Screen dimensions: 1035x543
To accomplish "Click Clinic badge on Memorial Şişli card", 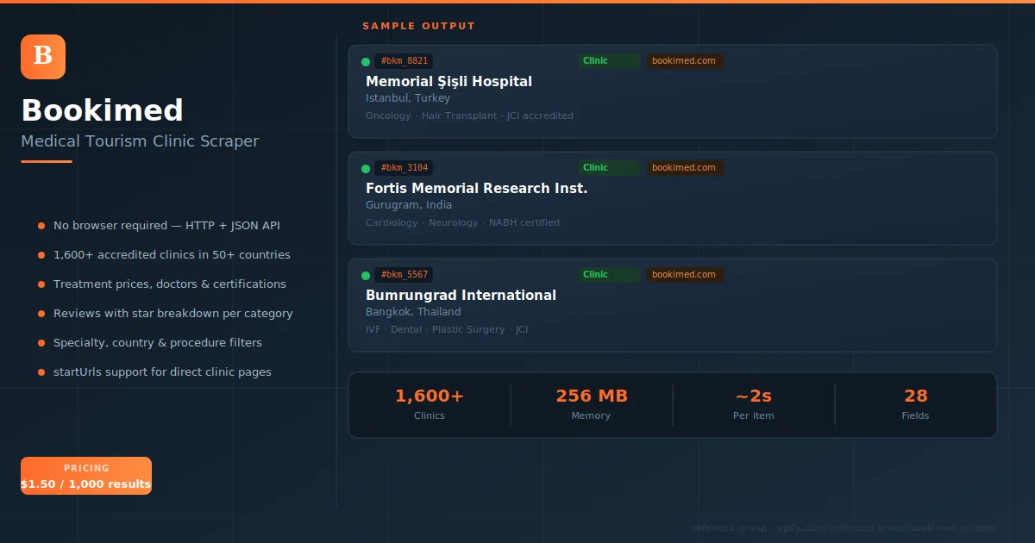I will 609,61.
